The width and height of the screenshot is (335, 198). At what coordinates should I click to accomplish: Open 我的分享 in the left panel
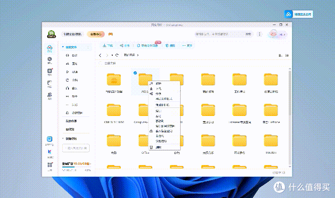[71, 121]
